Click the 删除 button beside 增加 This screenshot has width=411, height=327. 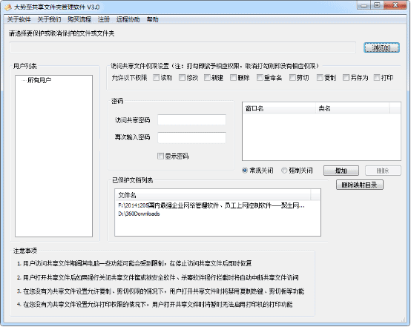click(383, 171)
